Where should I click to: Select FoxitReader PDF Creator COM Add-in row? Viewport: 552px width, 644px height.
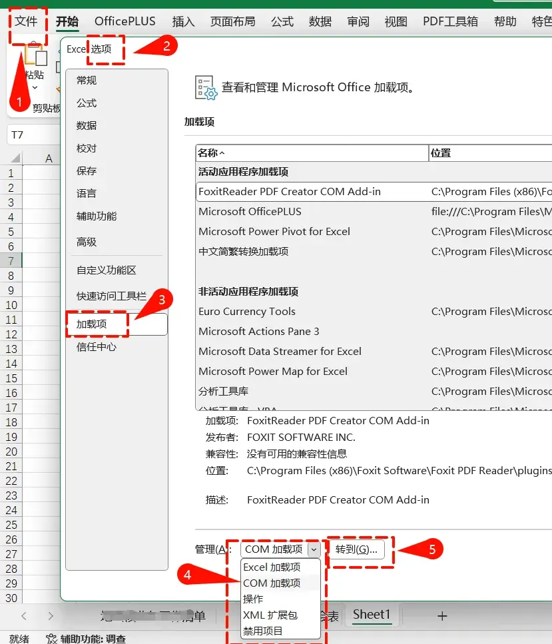(x=374, y=192)
